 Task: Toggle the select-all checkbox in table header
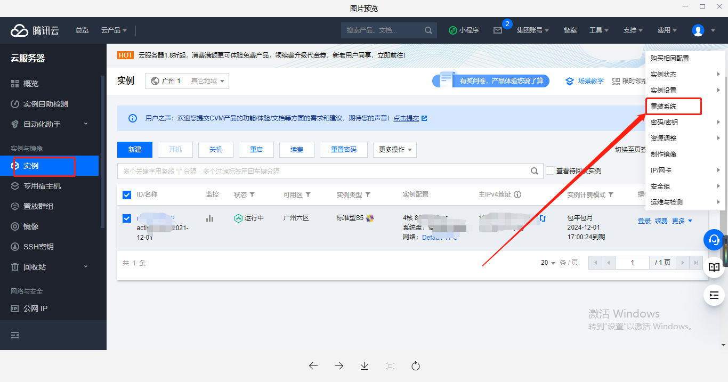[127, 195]
